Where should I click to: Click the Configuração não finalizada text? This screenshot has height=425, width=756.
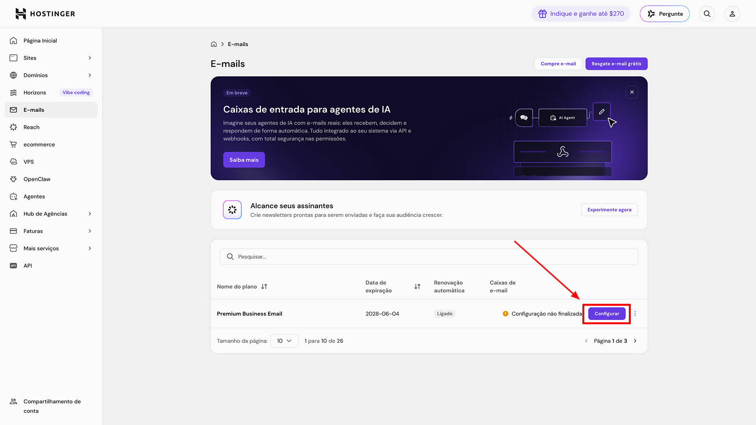pyautogui.click(x=547, y=314)
